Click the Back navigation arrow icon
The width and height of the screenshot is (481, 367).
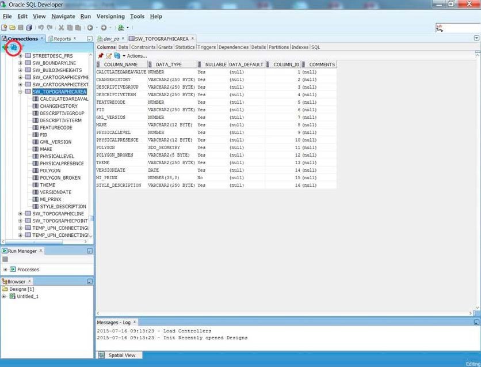point(89,27)
